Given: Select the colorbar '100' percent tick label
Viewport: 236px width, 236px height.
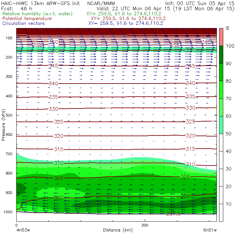Looking at the screenshot, I should [230, 46].
